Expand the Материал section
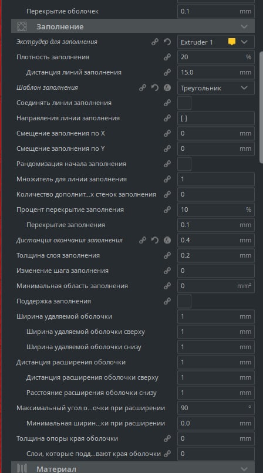 (x=244, y=469)
